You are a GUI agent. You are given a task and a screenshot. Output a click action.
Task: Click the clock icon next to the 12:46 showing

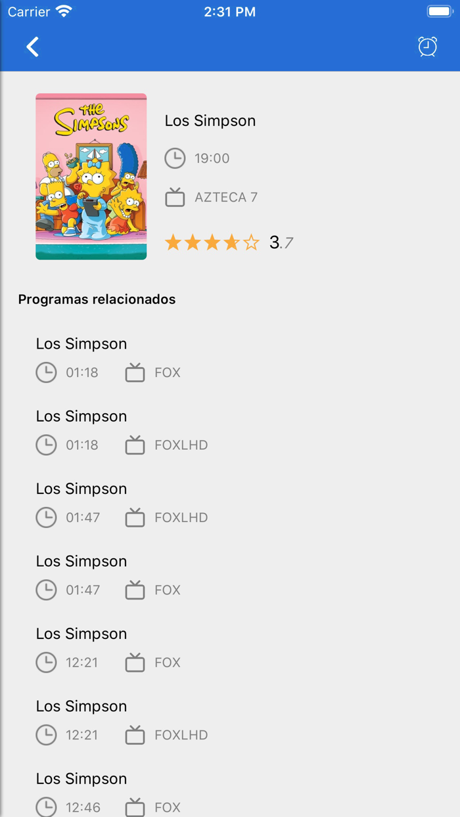click(46, 807)
